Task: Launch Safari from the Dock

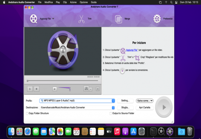Action: pos(28,131)
